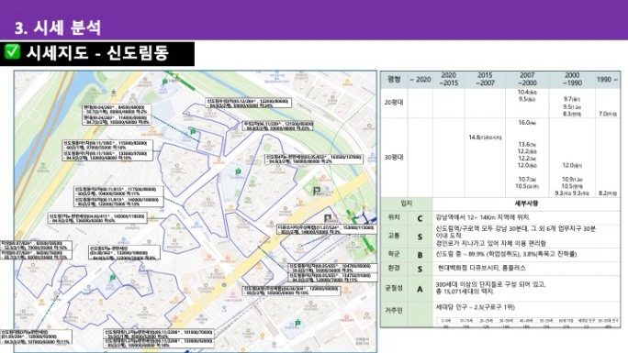Click the 14.8 디큐브시티 price cell
The width and height of the screenshot is (628, 353).
[x=485, y=138]
